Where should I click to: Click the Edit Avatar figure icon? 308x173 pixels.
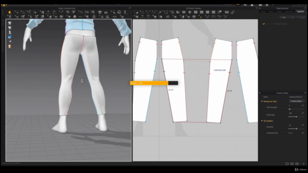click(x=10, y=17)
